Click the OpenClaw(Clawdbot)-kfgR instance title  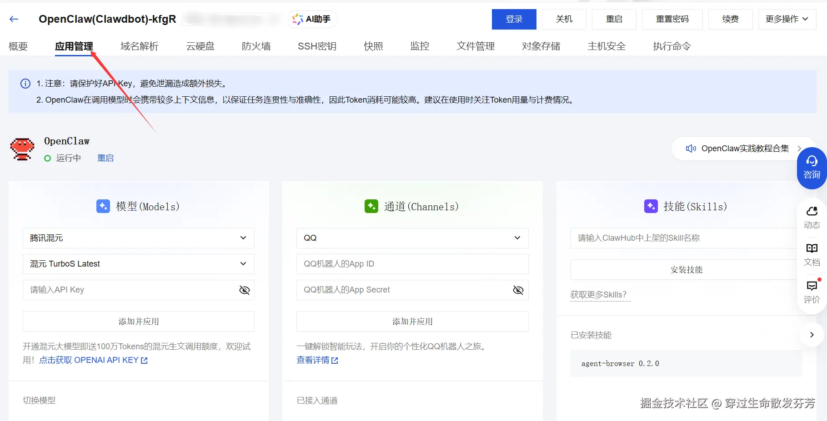tap(107, 19)
